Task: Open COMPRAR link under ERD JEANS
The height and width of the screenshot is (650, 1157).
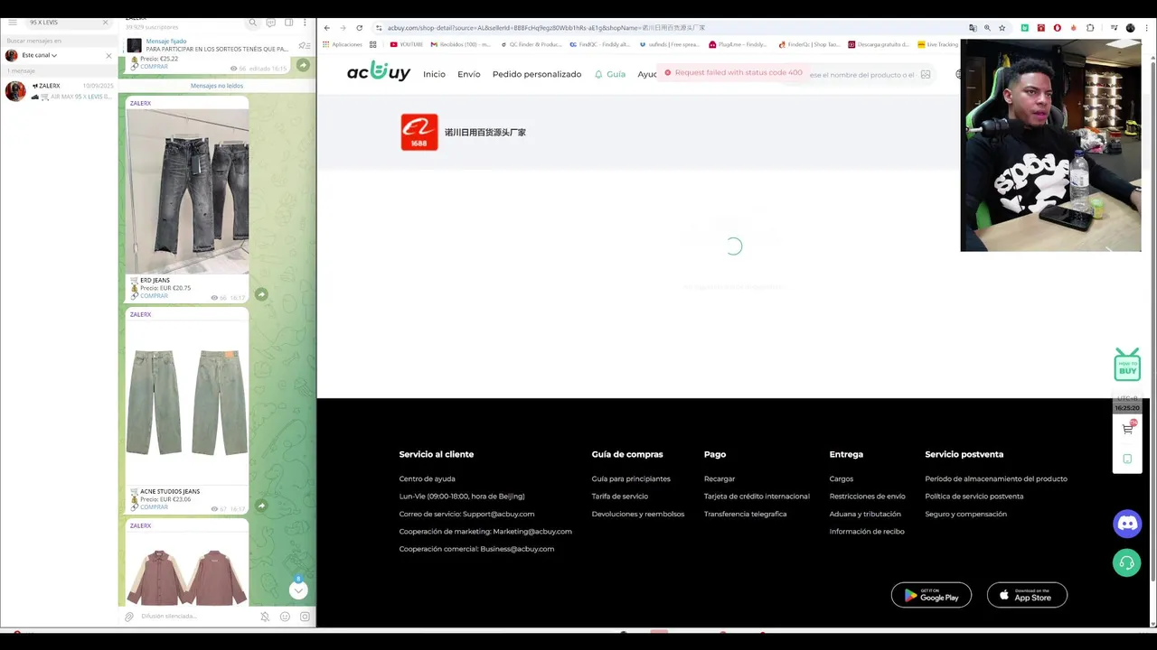Action: (x=154, y=296)
